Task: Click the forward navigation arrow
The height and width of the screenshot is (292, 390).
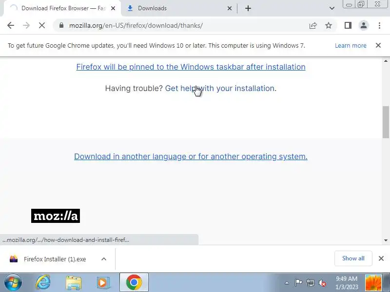Action: coord(26,25)
